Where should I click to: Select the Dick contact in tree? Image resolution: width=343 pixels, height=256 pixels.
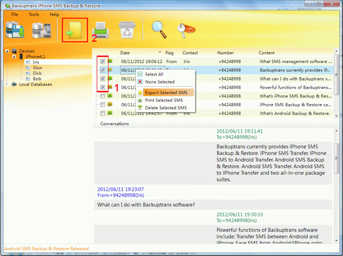pyautogui.click(x=37, y=73)
